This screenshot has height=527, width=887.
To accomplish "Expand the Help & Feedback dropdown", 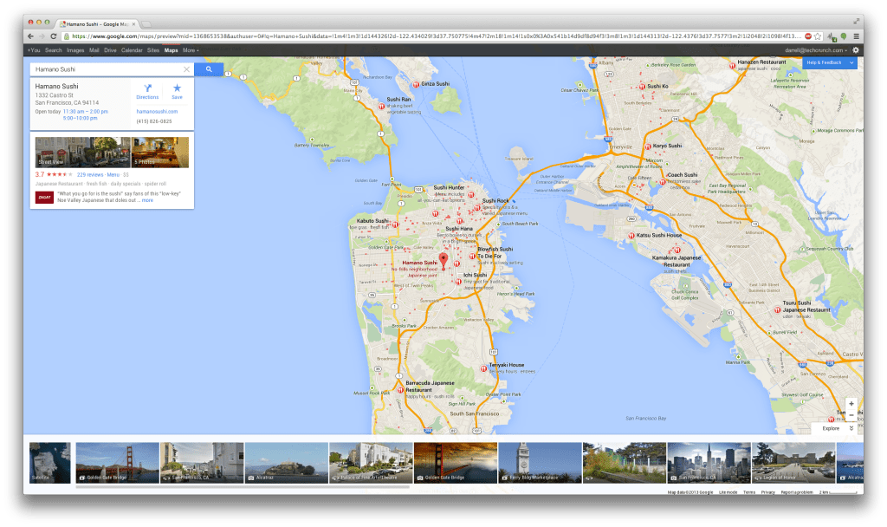I will [x=851, y=63].
